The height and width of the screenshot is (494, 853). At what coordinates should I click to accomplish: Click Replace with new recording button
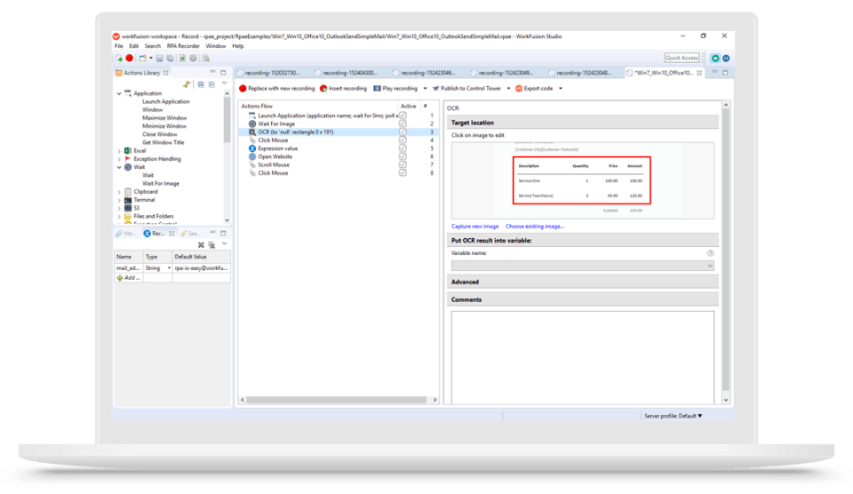277,89
